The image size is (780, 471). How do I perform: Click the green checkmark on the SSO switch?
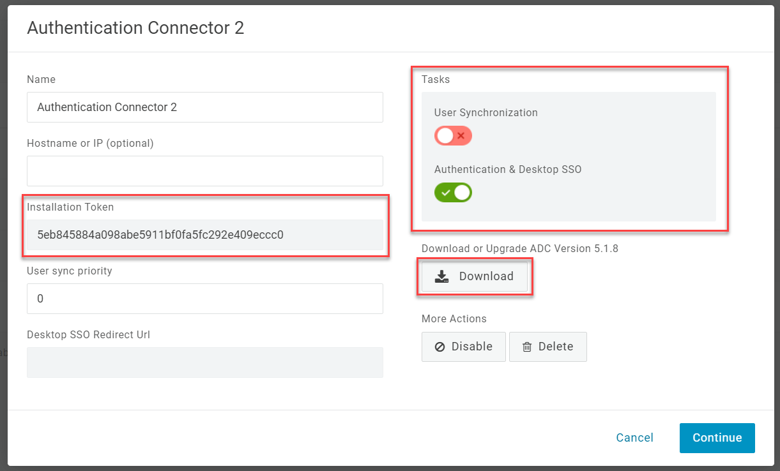pos(446,192)
